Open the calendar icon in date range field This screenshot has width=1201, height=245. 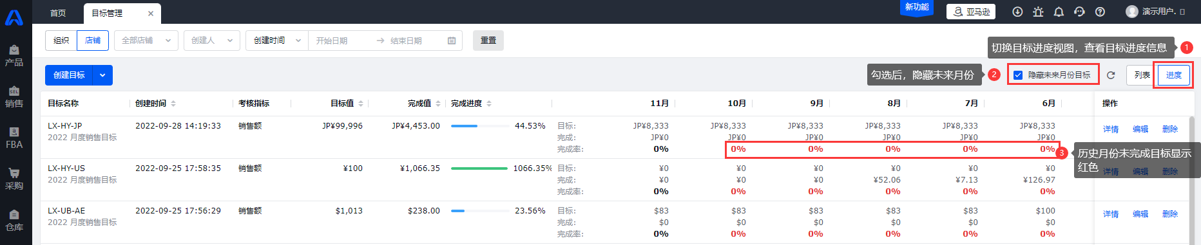[452, 41]
